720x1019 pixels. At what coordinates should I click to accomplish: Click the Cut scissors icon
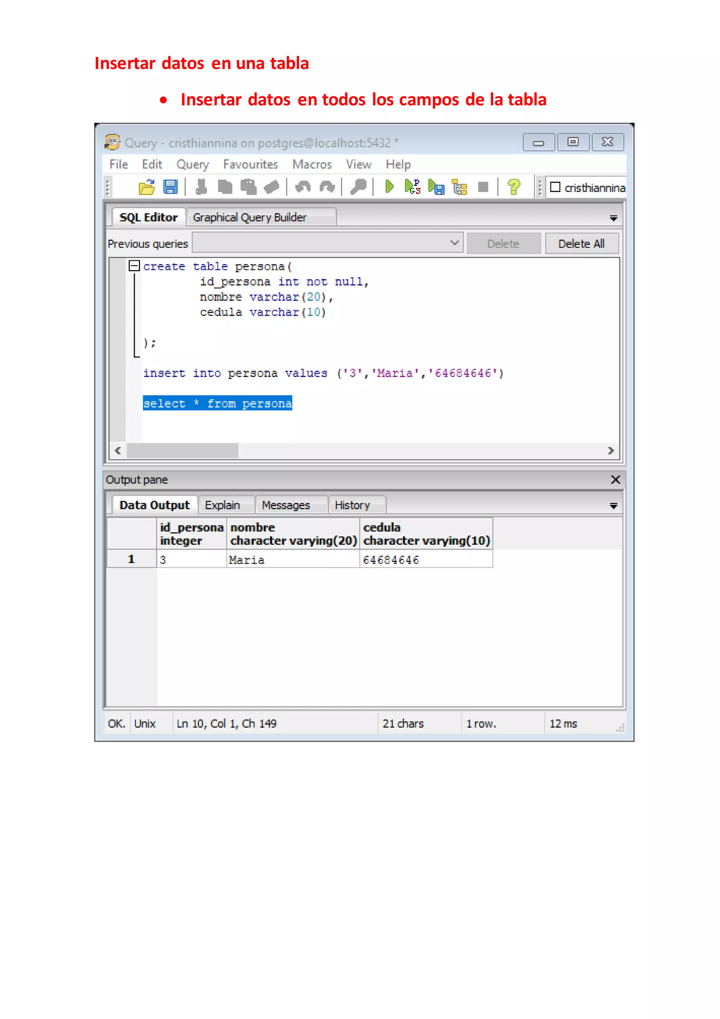click(201, 187)
